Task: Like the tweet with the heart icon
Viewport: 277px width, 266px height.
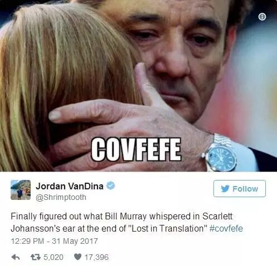Action: pos(77,257)
